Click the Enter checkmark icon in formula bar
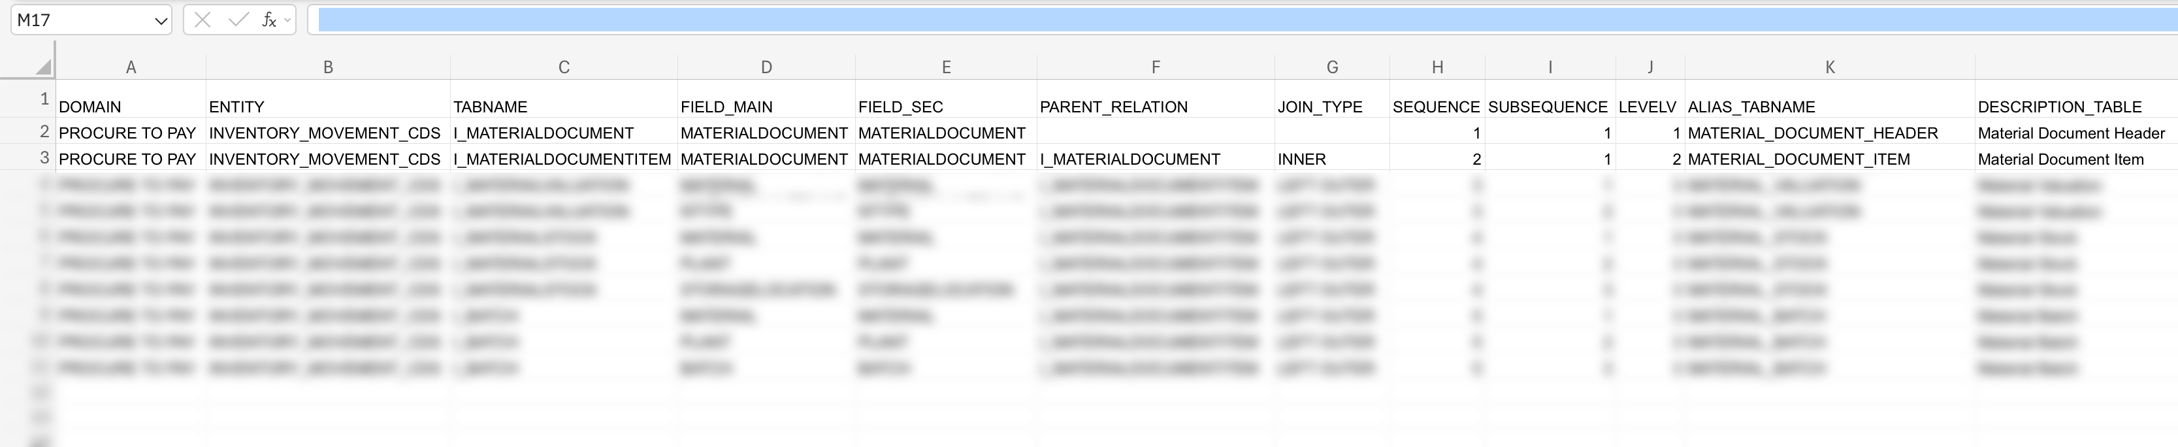 coord(238,20)
